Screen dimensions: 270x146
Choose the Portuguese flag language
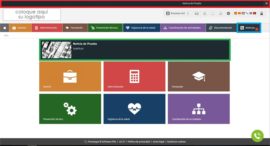(x=254, y=13)
